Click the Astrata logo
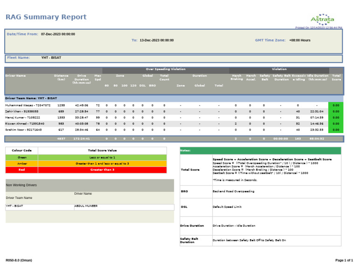Screen dimensions: 358x276 [323, 20]
